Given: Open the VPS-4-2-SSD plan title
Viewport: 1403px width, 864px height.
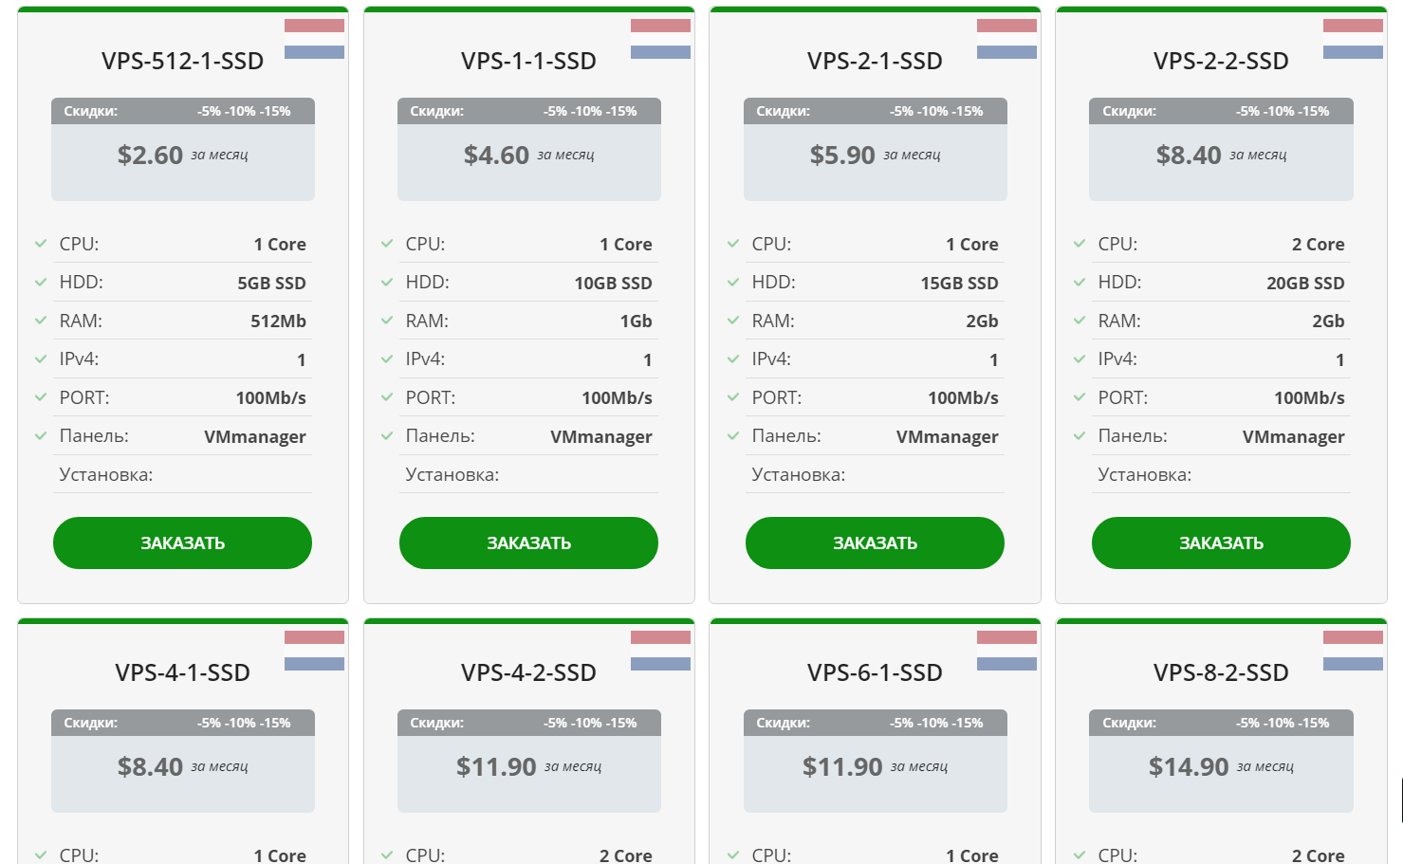Looking at the screenshot, I should coord(528,672).
